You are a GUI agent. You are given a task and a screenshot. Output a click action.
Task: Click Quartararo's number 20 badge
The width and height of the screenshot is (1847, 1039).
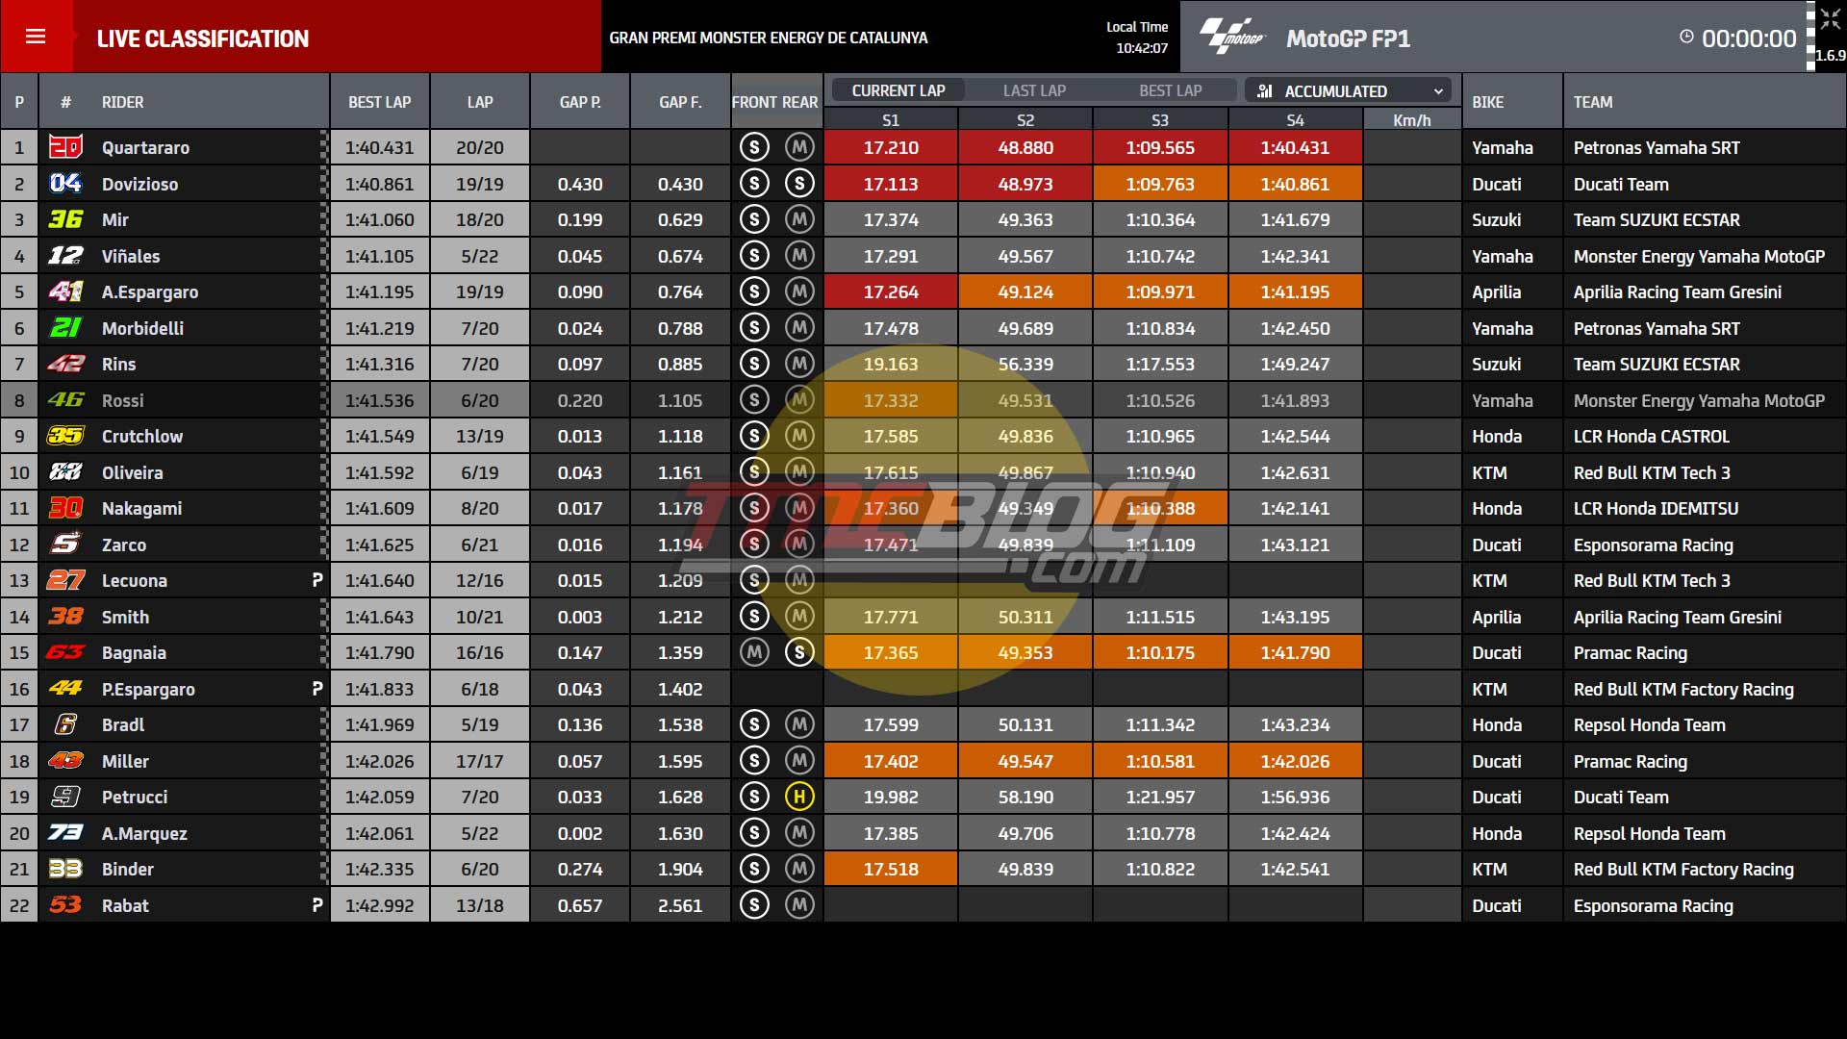(65, 147)
